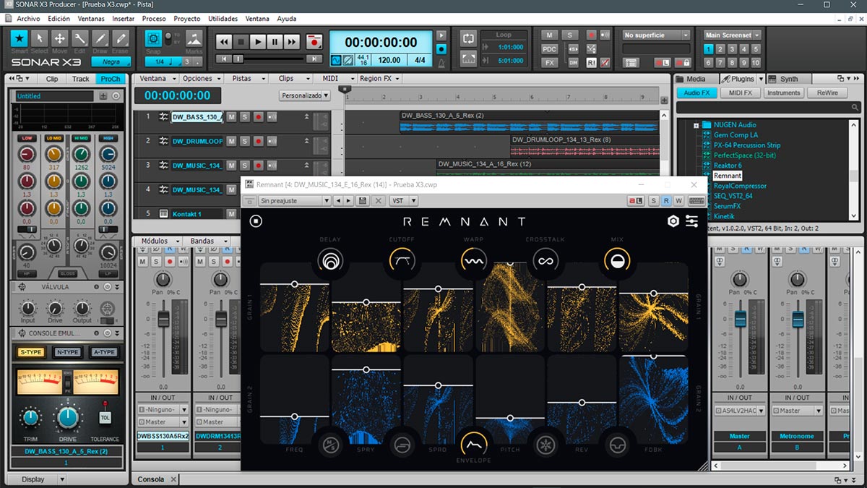Screen dimensions: 867x488
Task: Fast forward the transport
Action: click(291, 42)
